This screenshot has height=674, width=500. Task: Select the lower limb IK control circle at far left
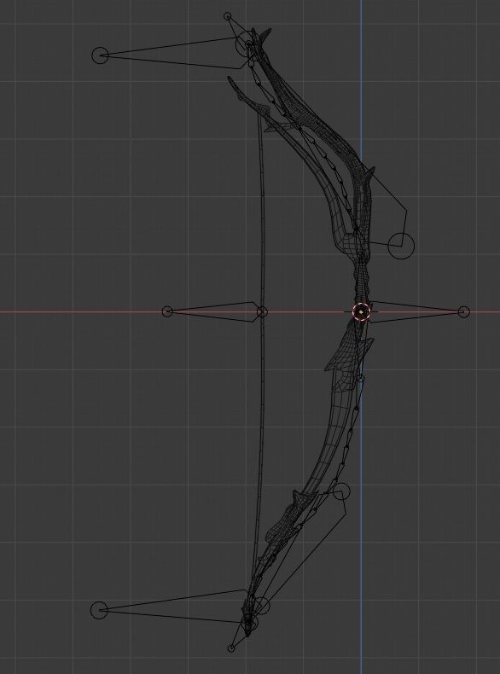click(99, 610)
